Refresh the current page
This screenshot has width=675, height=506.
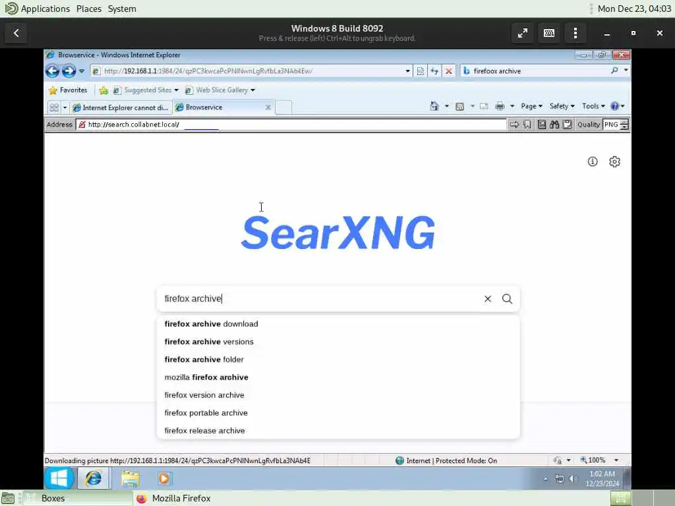coord(434,71)
